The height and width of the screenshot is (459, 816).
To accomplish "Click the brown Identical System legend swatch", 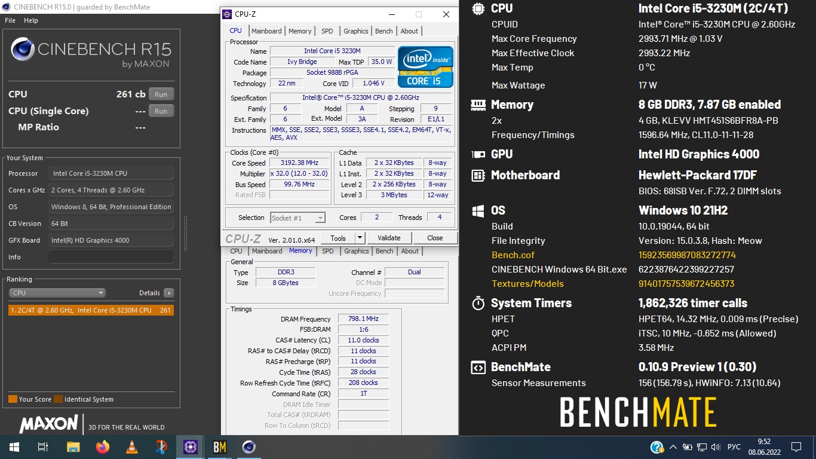I will click(58, 399).
